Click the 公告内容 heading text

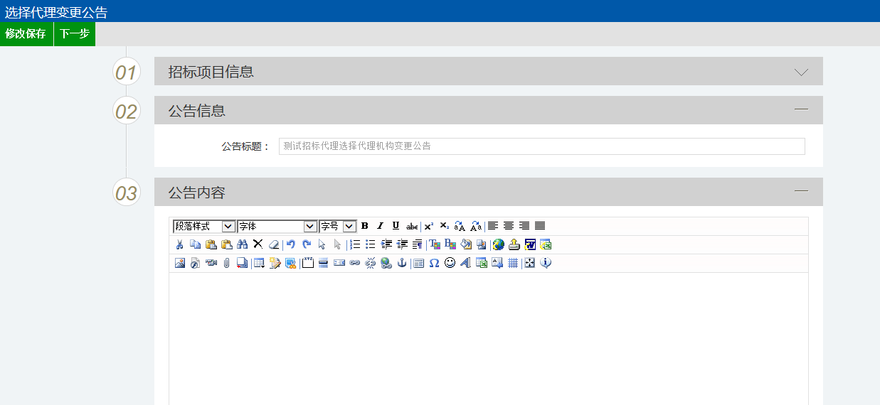coord(196,193)
